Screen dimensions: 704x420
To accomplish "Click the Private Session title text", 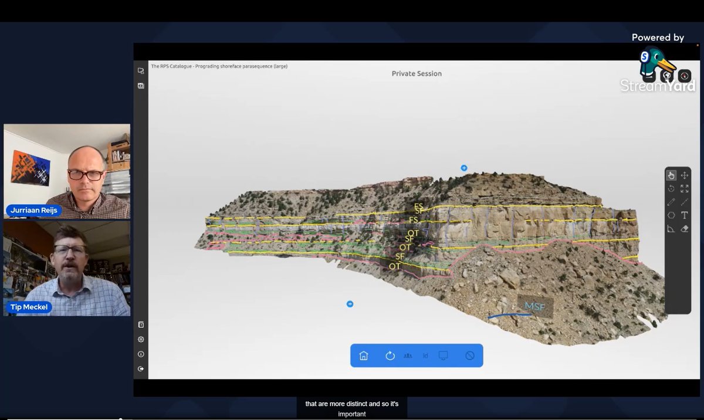I will click(x=417, y=73).
